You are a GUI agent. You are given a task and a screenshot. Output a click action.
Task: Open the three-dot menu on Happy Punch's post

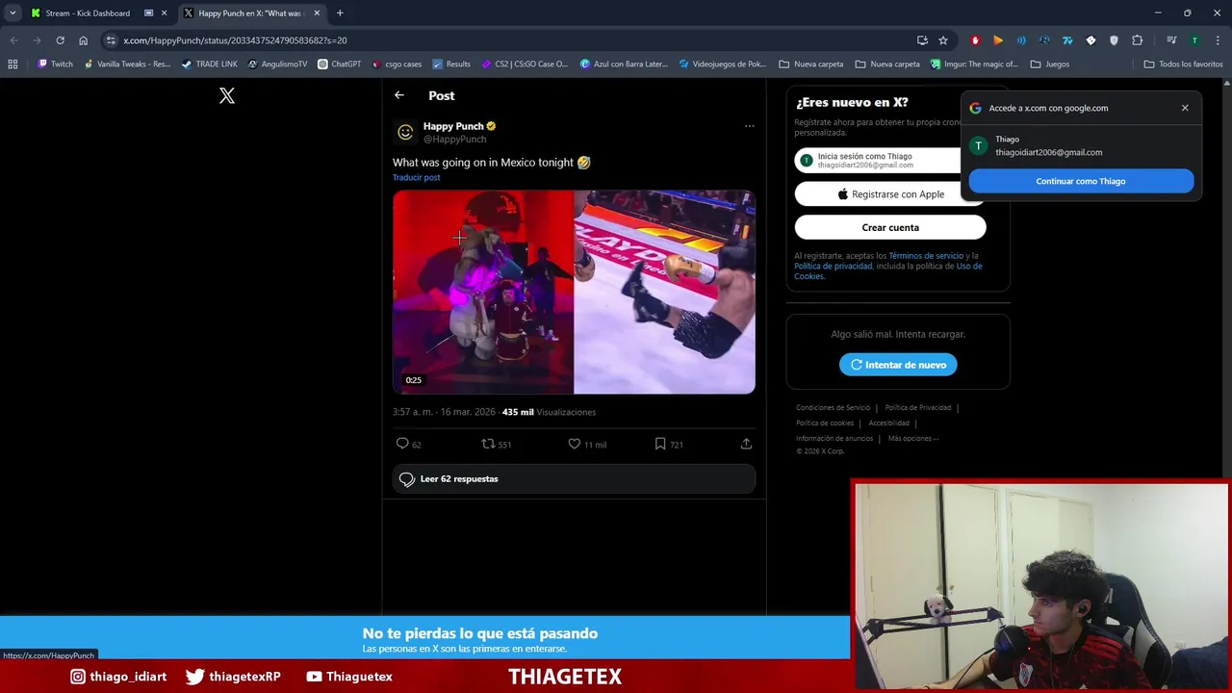pyautogui.click(x=749, y=126)
